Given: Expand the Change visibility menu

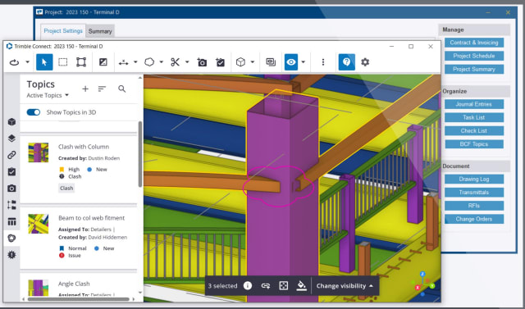Looking at the screenshot, I should 345,286.
